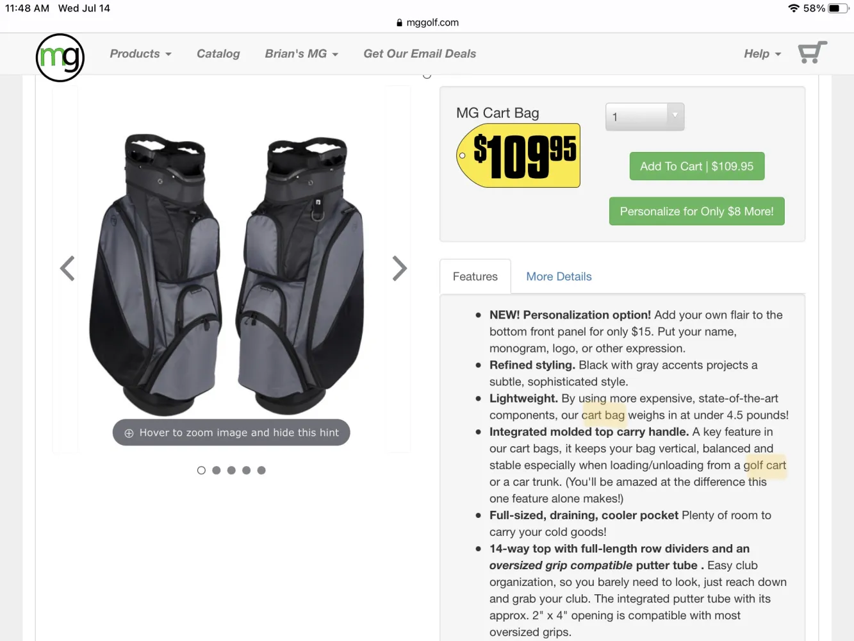The image size is (854, 641).
Task: Click the zoom magnifier icon in hint
Action: (129, 433)
